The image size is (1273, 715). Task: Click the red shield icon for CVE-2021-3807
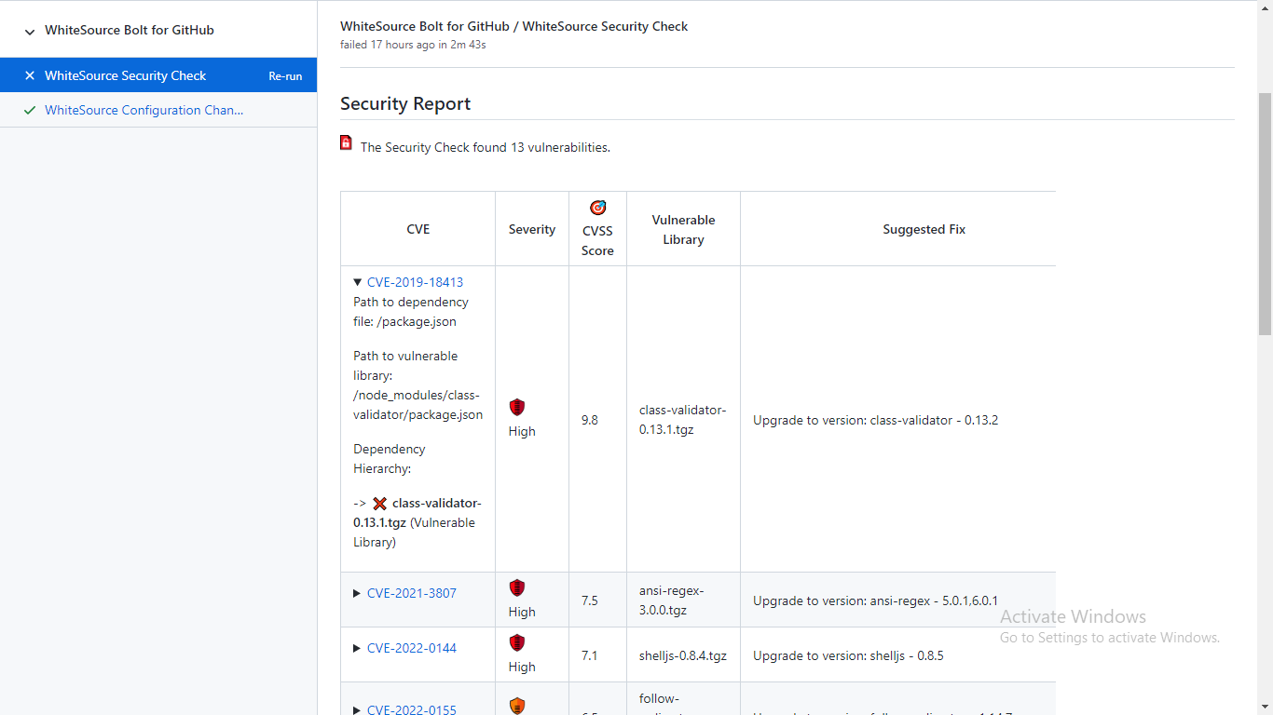point(517,587)
